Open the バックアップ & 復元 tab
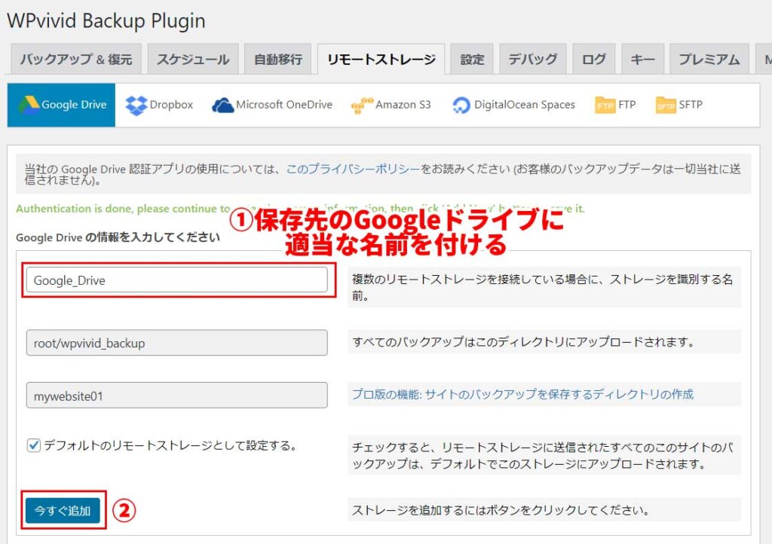772x544 pixels. tap(76, 60)
